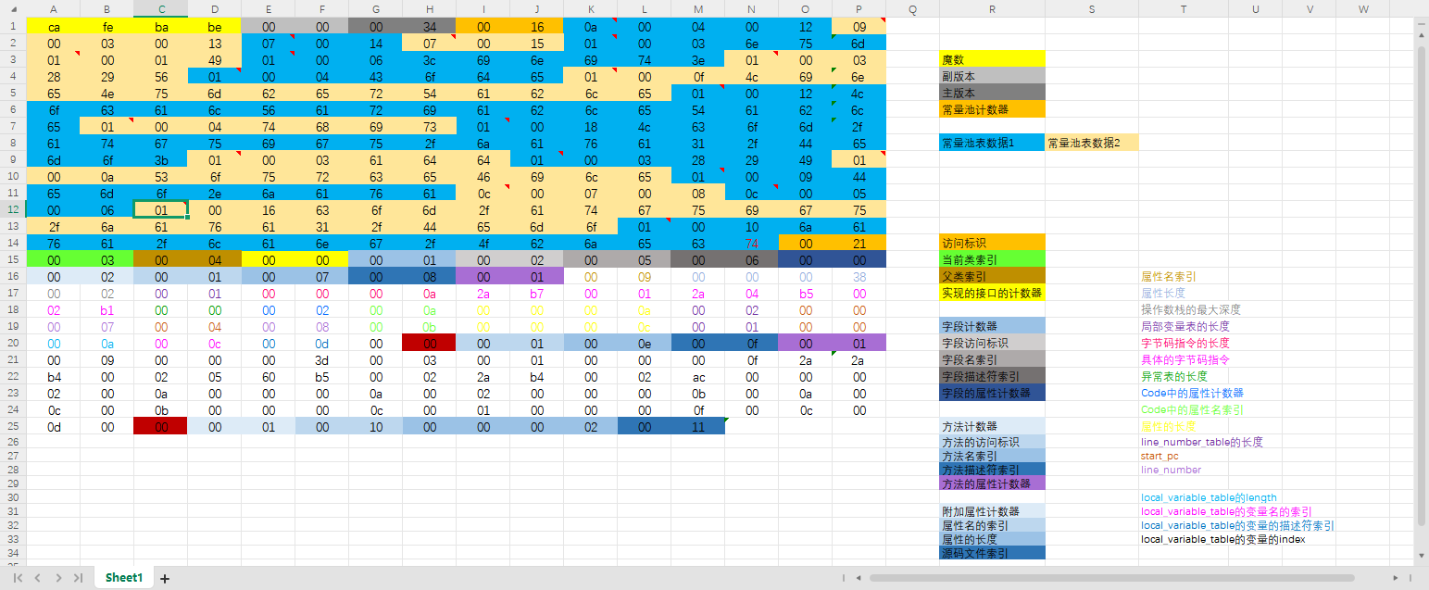
Task: Select column P header
Action: click(859, 9)
